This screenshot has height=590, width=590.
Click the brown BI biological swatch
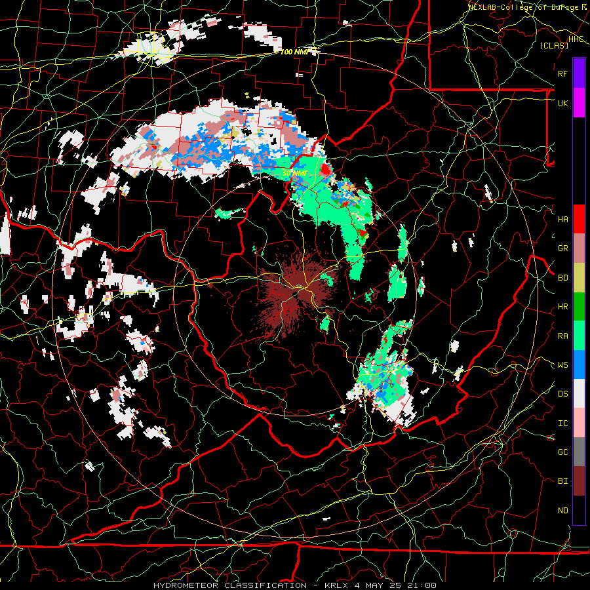(579, 481)
